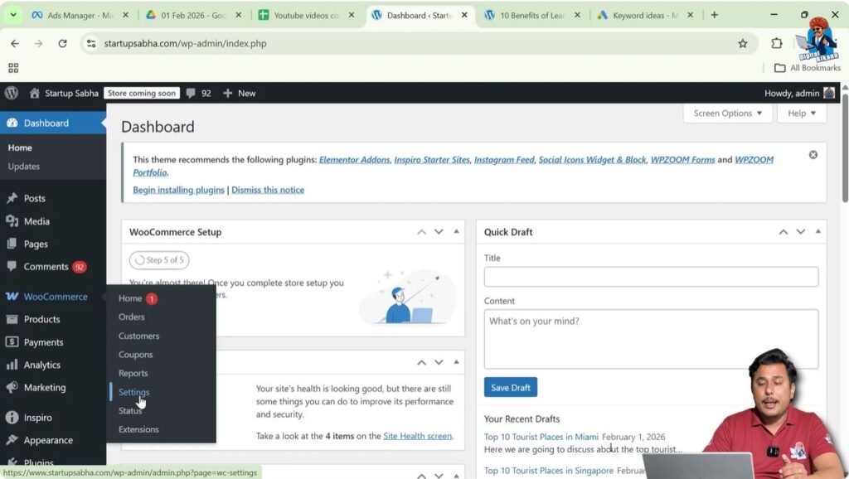Click the Quick Draft Title field
849x479 pixels.
tap(650, 277)
